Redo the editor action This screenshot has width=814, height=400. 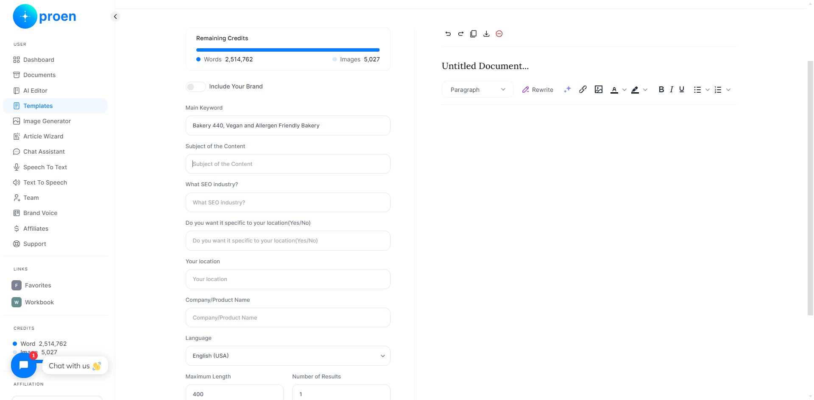(x=461, y=34)
